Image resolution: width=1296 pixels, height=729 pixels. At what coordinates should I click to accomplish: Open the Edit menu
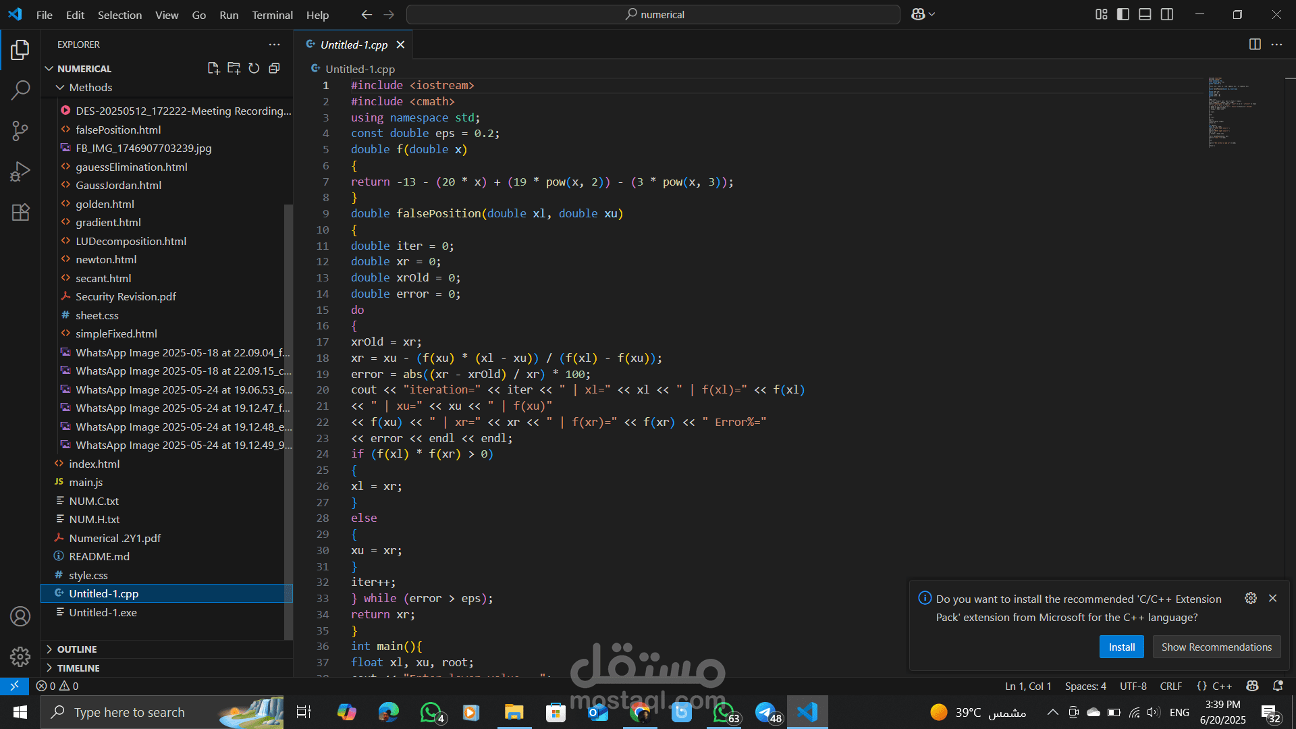pos(75,15)
